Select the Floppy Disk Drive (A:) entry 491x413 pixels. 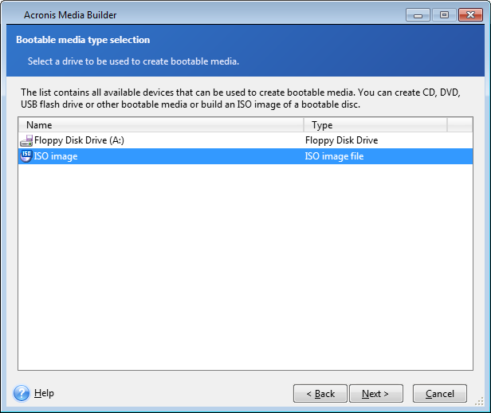click(x=79, y=140)
